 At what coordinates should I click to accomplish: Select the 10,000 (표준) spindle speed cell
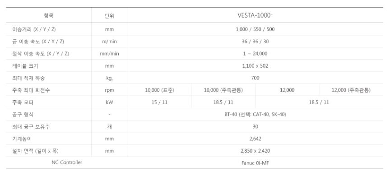[x=159, y=90]
